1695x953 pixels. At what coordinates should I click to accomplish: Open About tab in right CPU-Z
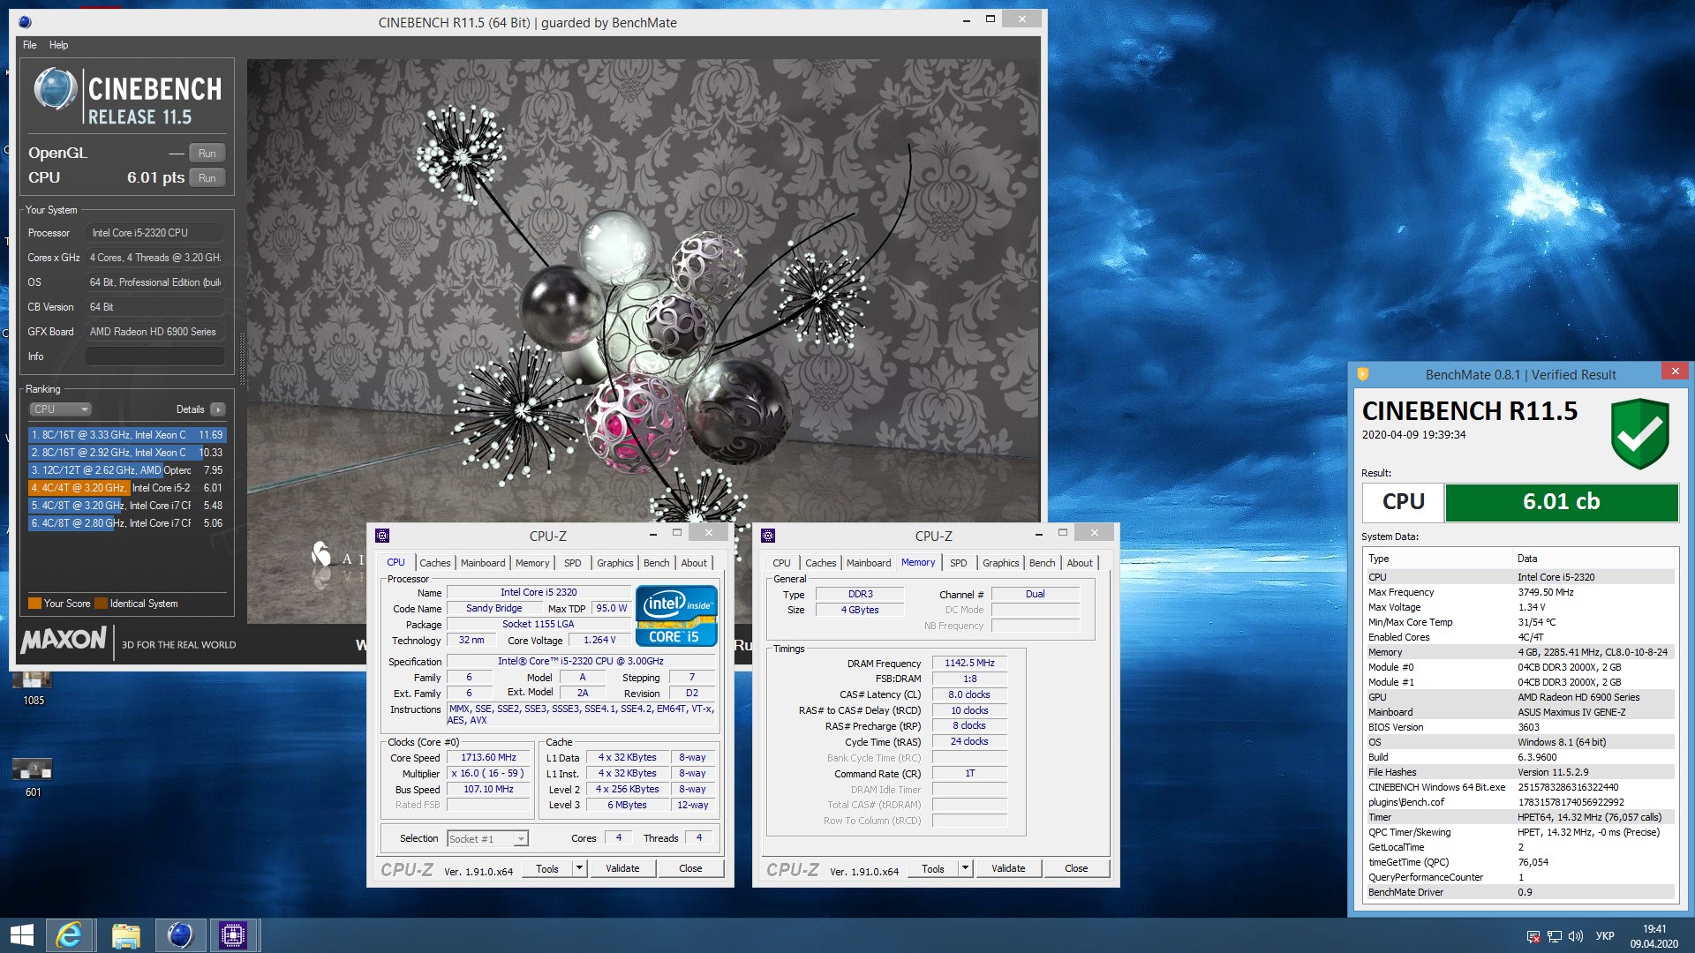(x=1080, y=563)
